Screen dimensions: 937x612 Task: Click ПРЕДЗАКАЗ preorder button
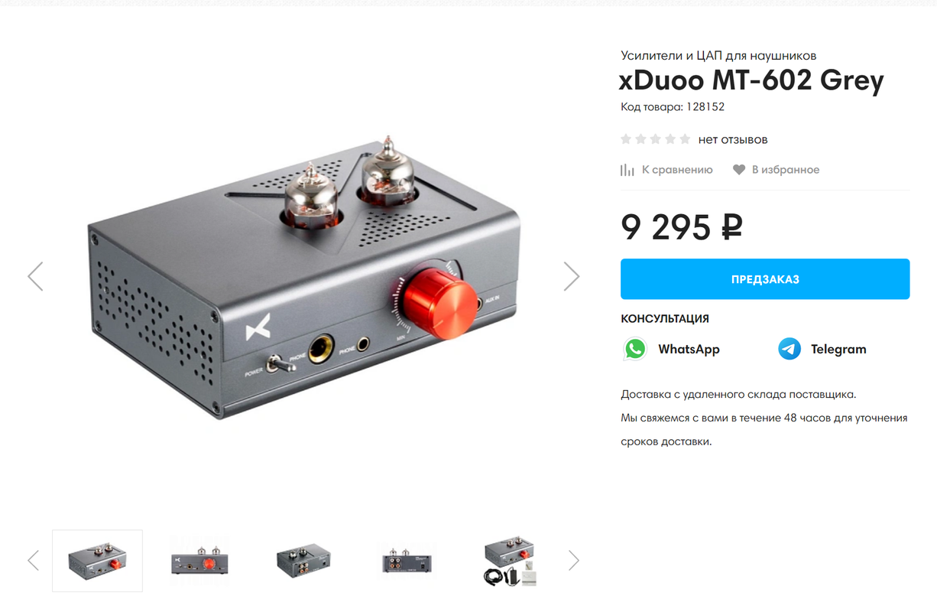(x=765, y=279)
